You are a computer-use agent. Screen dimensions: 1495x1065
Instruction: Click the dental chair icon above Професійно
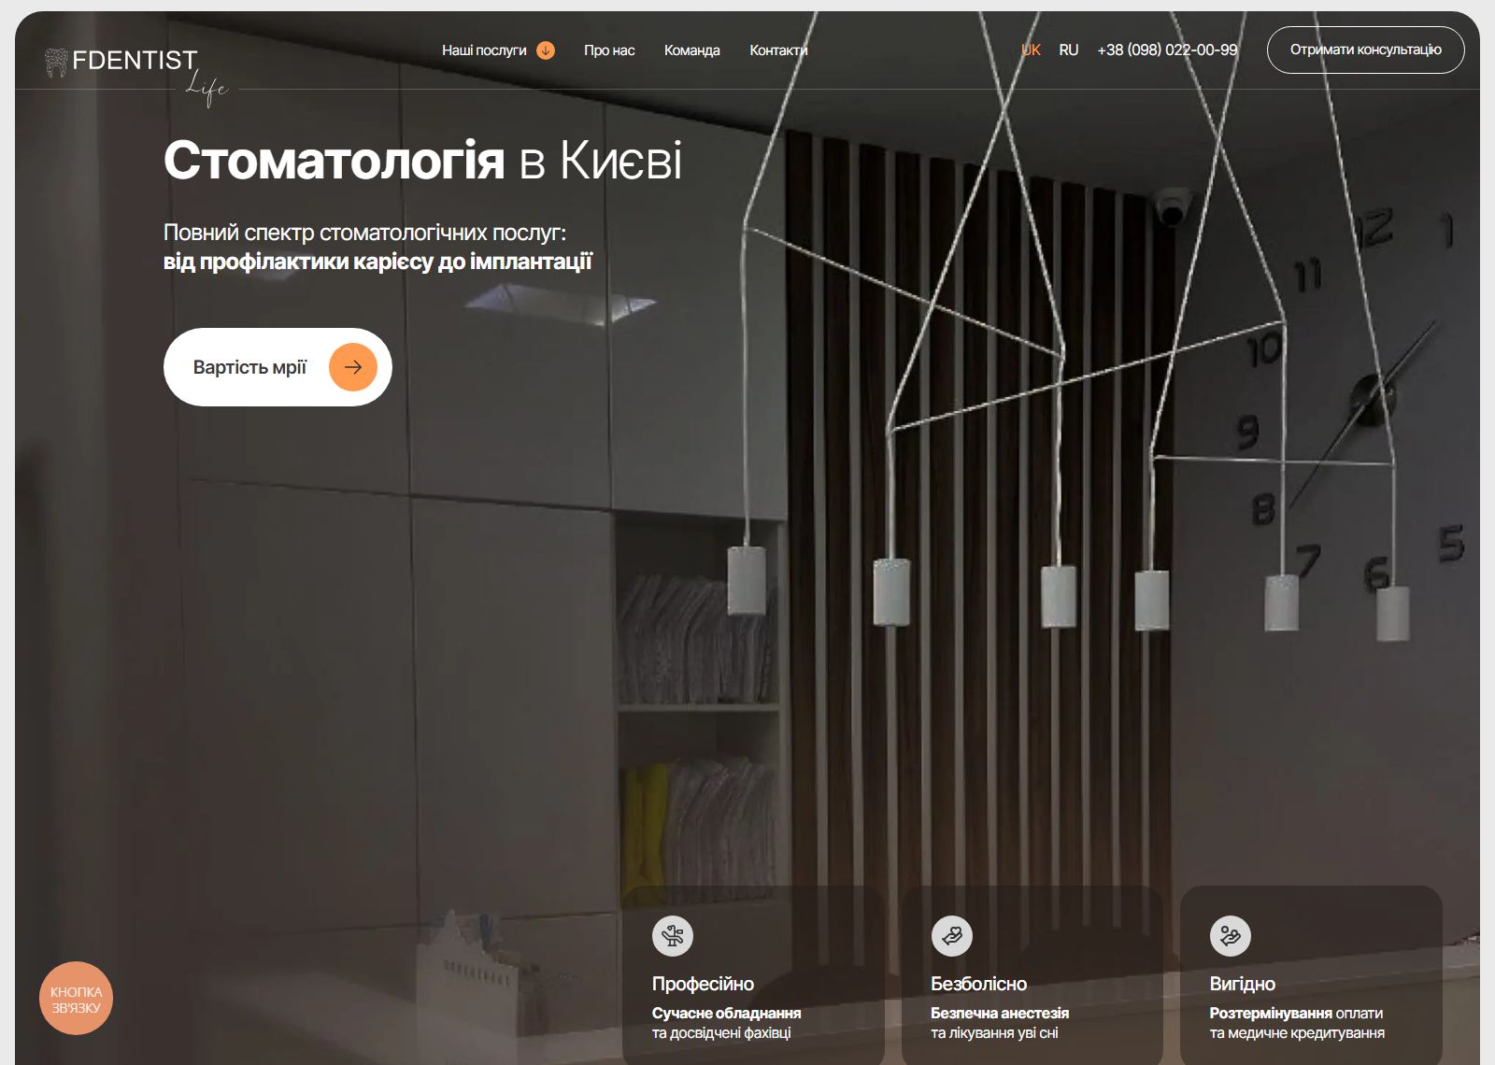point(673,935)
